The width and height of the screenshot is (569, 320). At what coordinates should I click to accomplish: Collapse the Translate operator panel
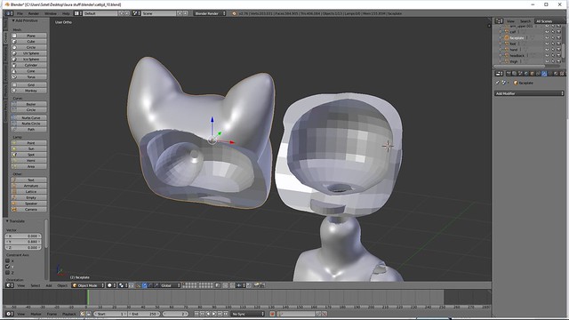(7, 221)
